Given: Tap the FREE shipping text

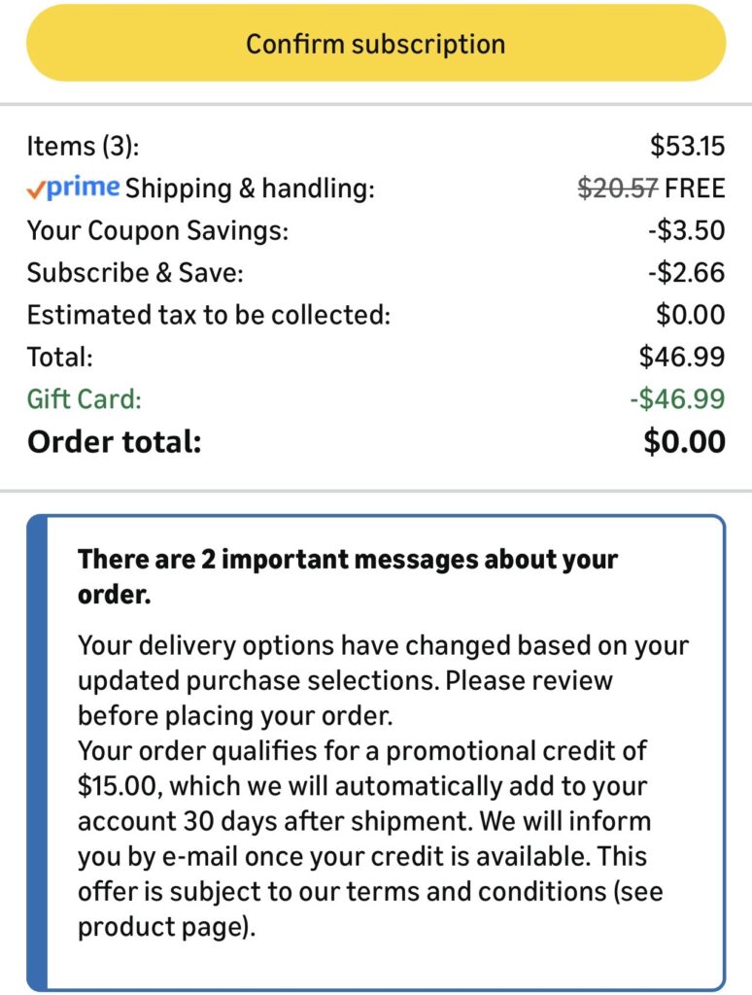Looking at the screenshot, I should tap(695, 189).
